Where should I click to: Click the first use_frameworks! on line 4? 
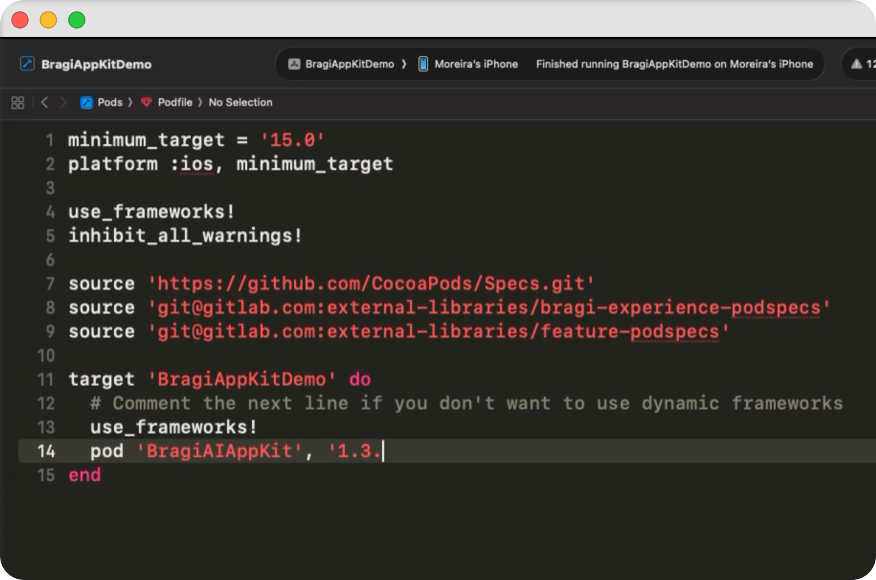point(151,211)
